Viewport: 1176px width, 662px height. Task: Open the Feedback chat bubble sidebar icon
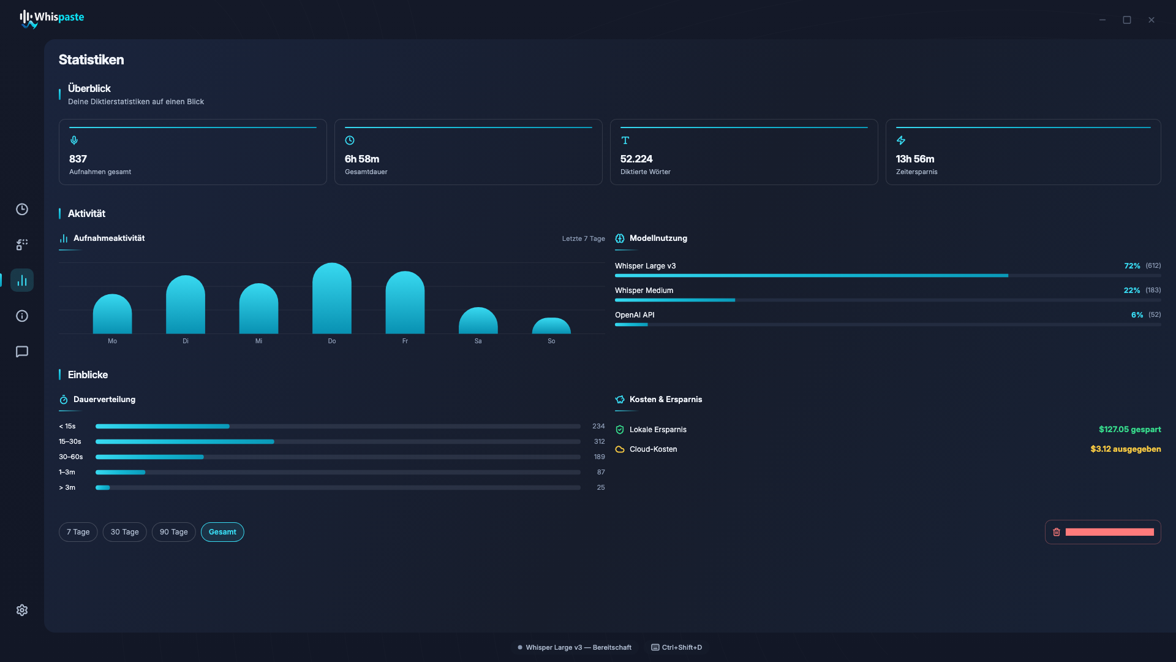tap(22, 352)
